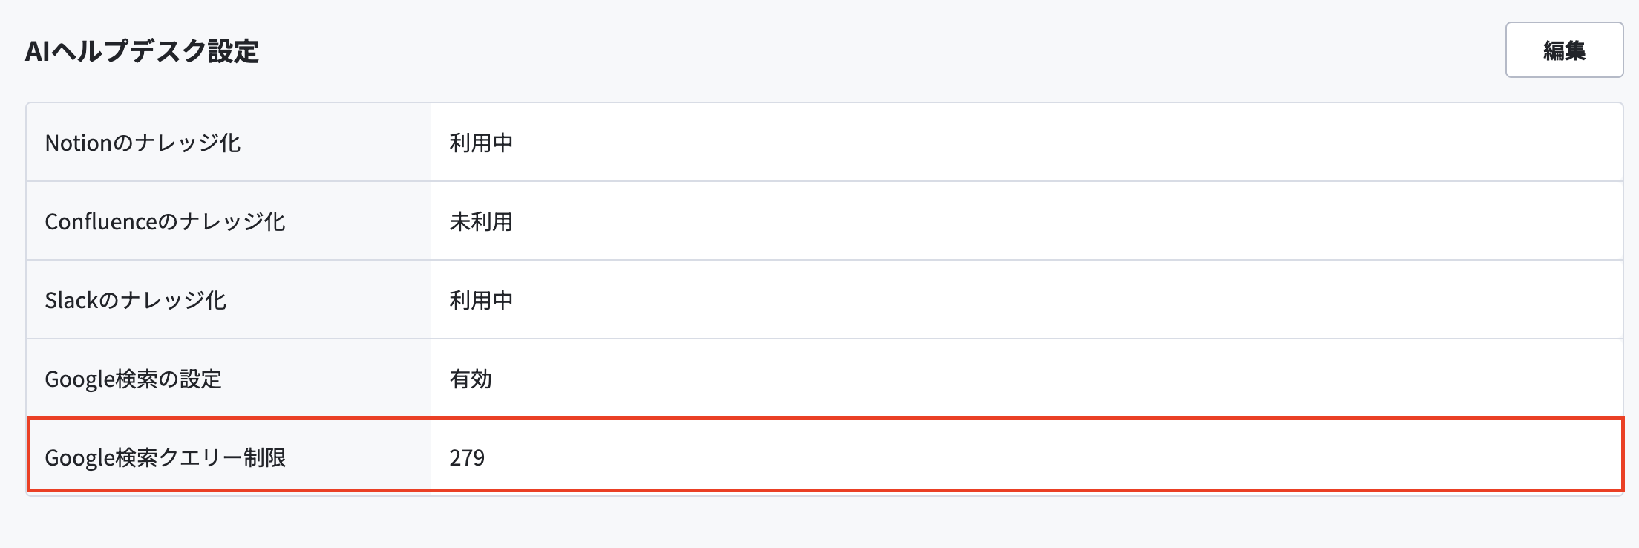Click the 未利用 status for Confluence
1639x548 pixels.
[x=481, y=221]
